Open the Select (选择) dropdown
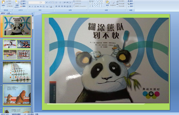 (x=131, y=6)
